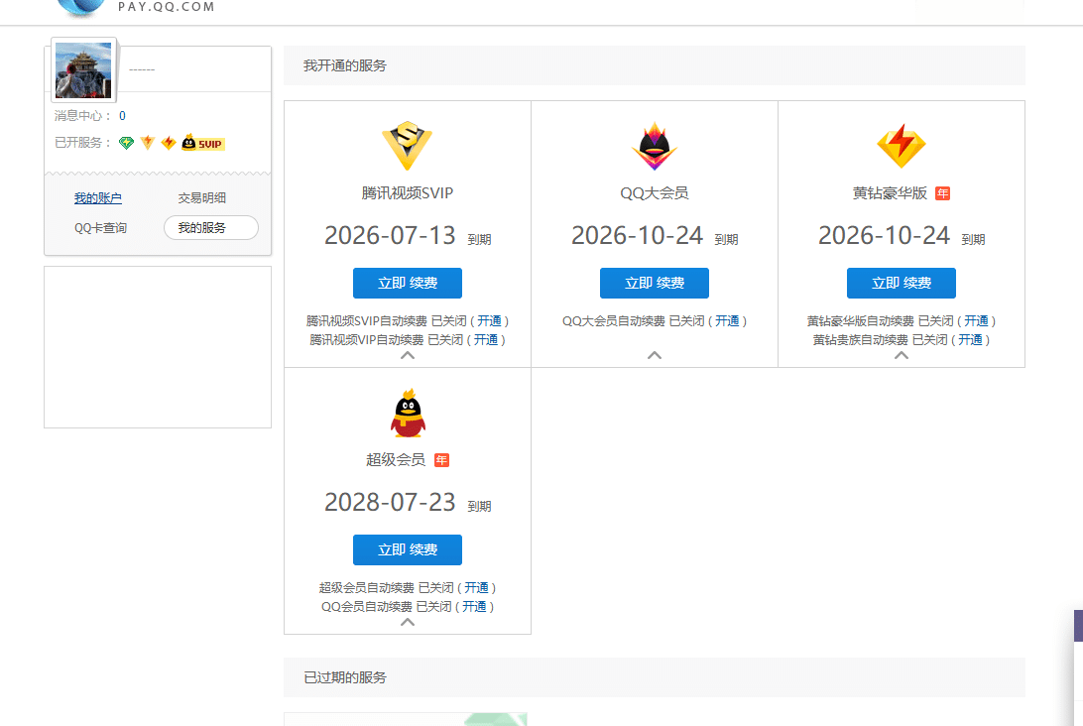Click the 我开通的服务 section heading
Viewport: 1083px width, 726px height.
pyautogui.click(x=345, y=65)
